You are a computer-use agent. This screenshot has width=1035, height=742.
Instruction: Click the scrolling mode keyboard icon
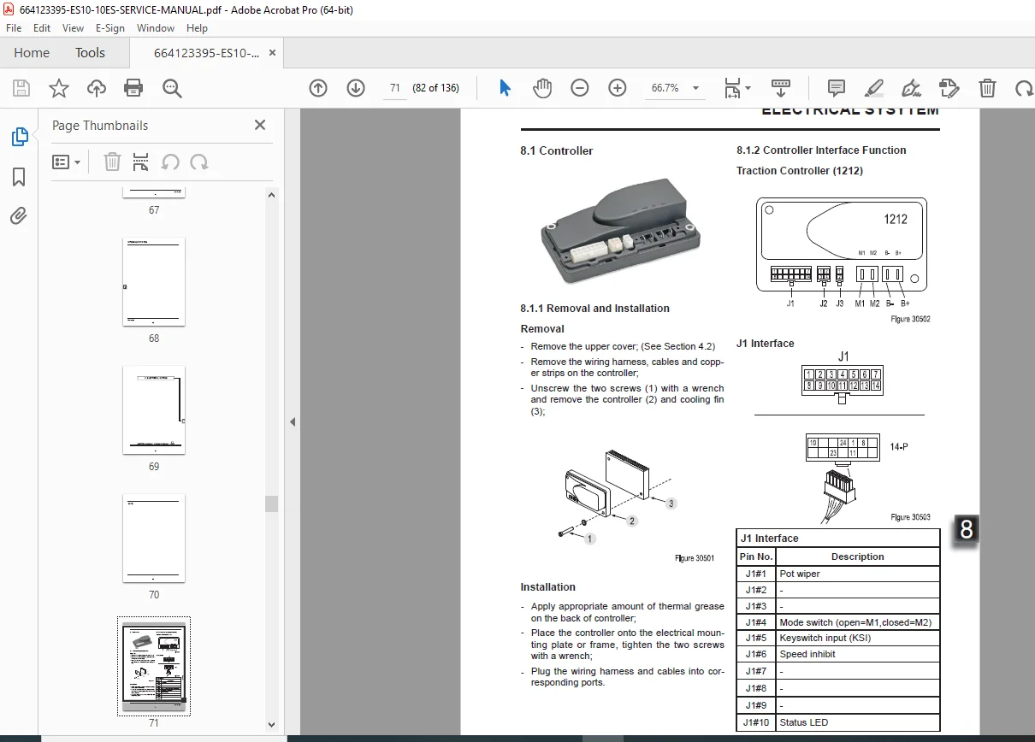tap(780, 87)
